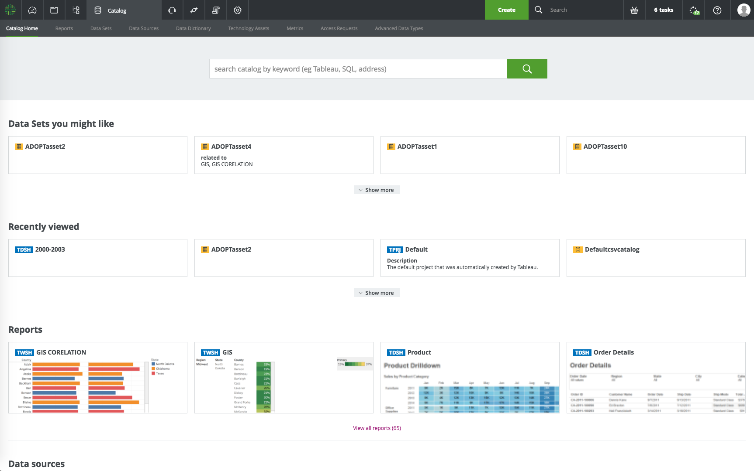Viewport: 754px width, 471px height.
Task: Click the headset Data Helpdesk icon
Action: point(172,10)
